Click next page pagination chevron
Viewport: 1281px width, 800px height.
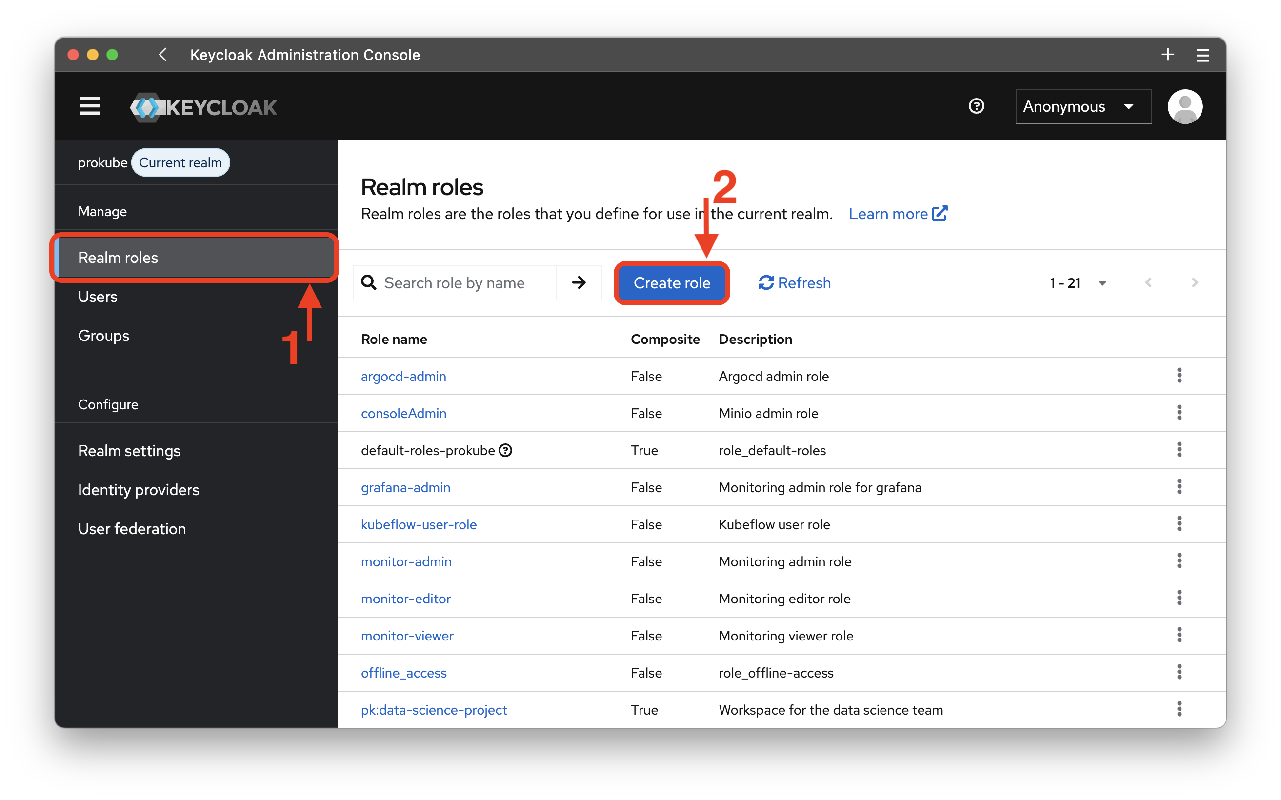1194,283
